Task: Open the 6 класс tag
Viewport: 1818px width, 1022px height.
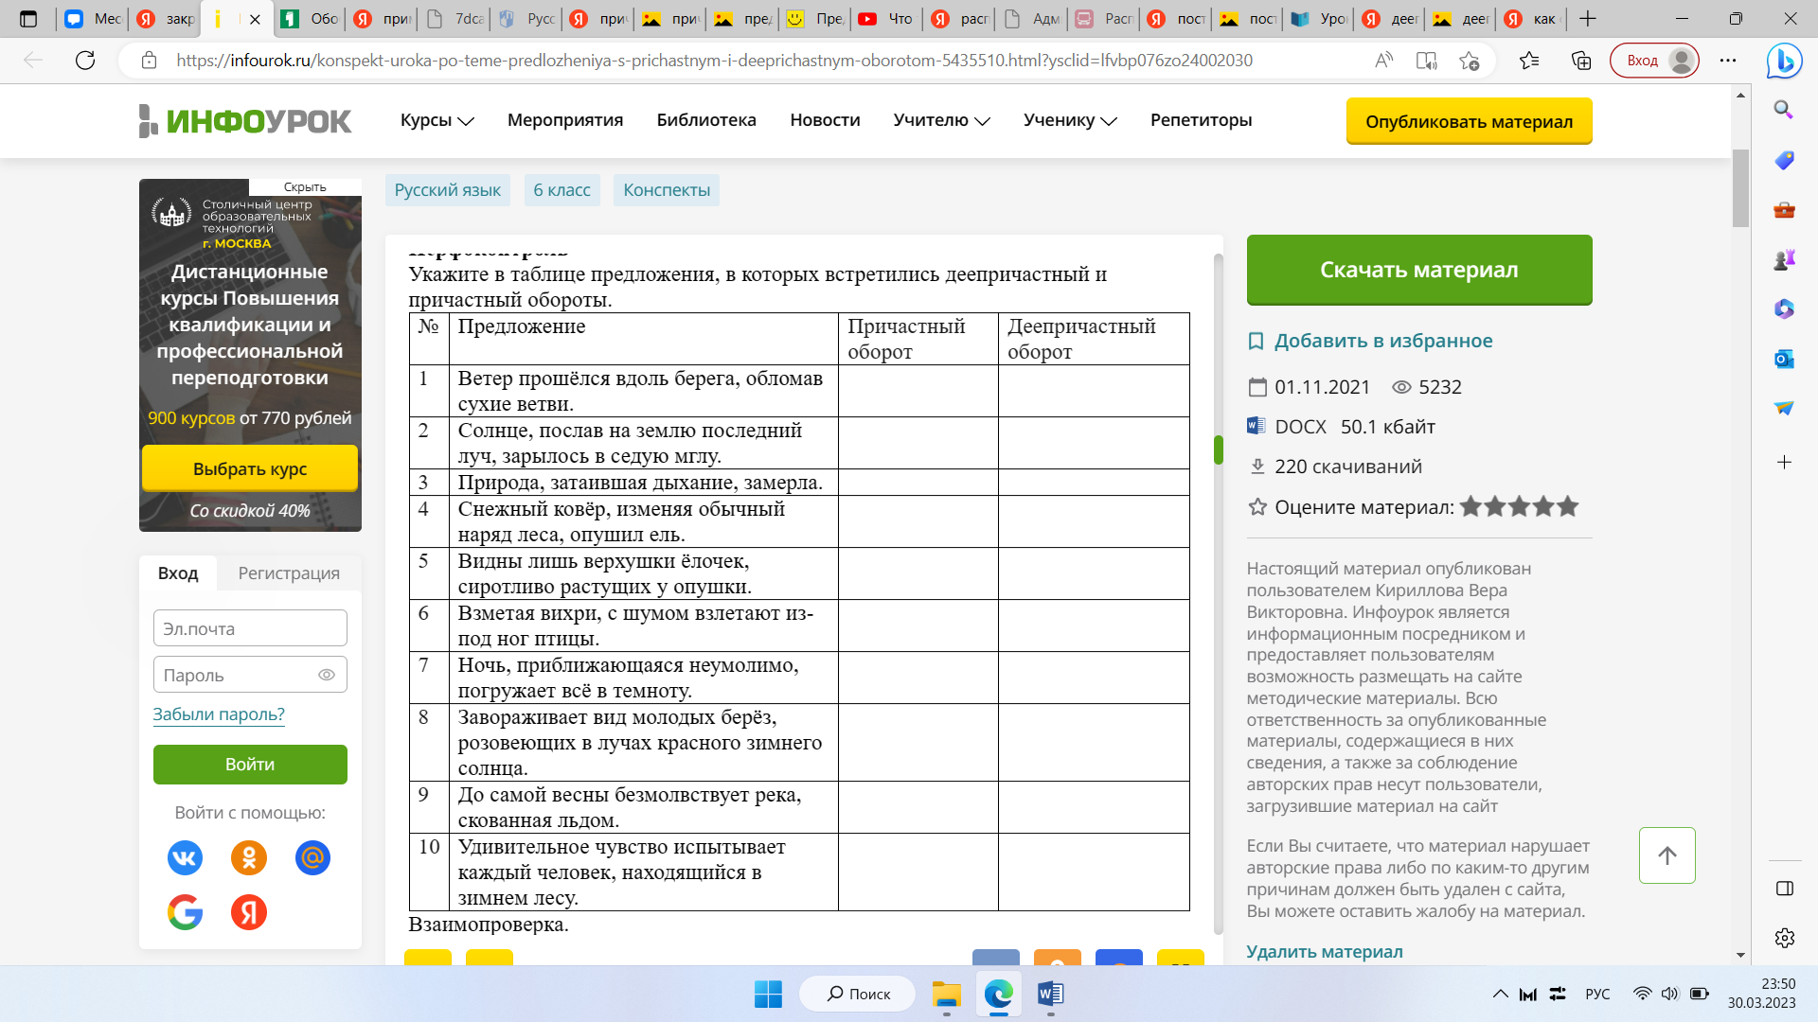Action: tap(561, 190)
